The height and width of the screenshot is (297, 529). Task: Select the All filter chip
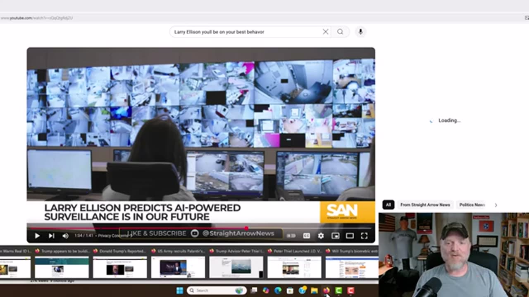[x=388, y=205]
